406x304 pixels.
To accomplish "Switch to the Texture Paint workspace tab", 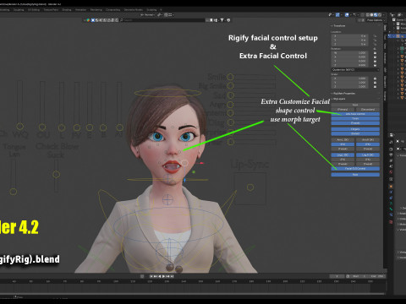I will click(x=51, y=10).
